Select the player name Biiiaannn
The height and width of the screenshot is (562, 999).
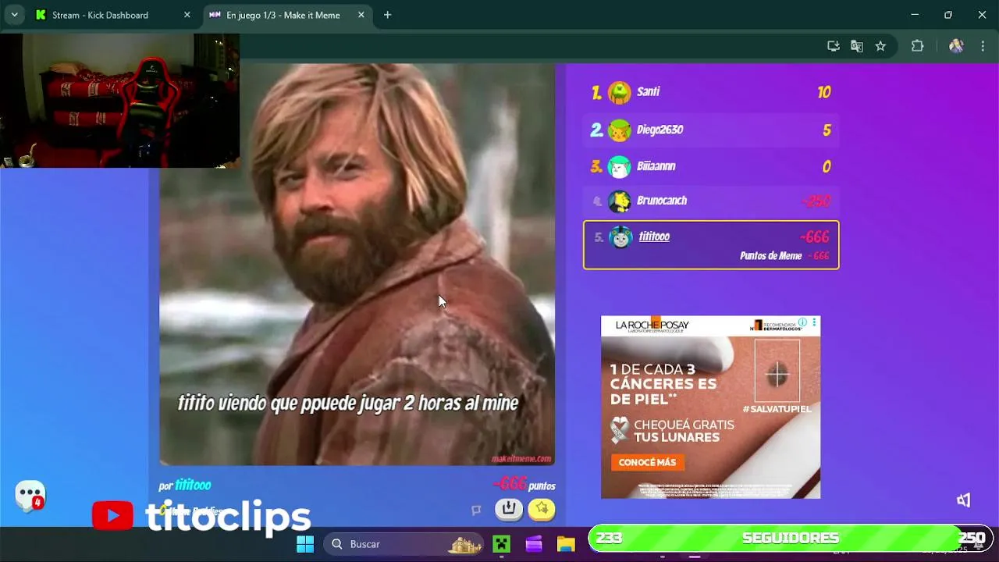click(656, 166)
